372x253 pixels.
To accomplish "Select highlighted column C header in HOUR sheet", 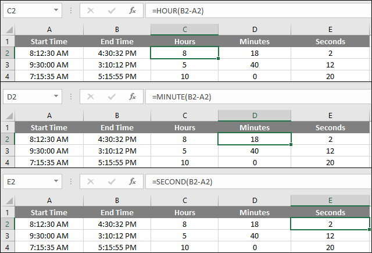I will 185,30.
